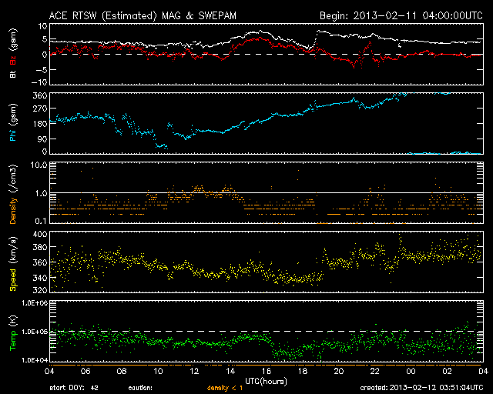Click the 'caution:' label

pyautogui.click(x=140, y=388)
